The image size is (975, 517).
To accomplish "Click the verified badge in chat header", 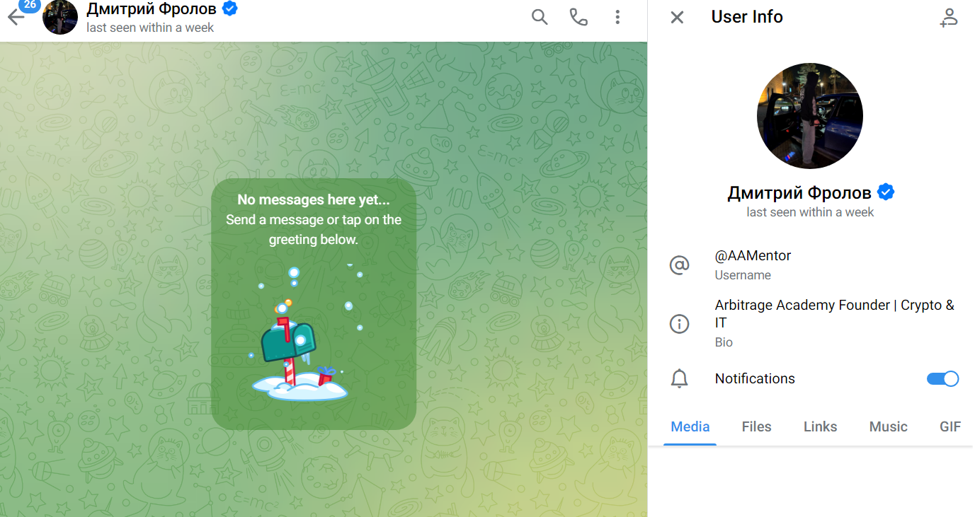I will (x=229, y=8).
